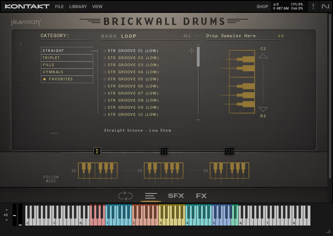333x236 pixels.
Task: Click transpose up arrow on keyboard
Action: coord(6,210)
